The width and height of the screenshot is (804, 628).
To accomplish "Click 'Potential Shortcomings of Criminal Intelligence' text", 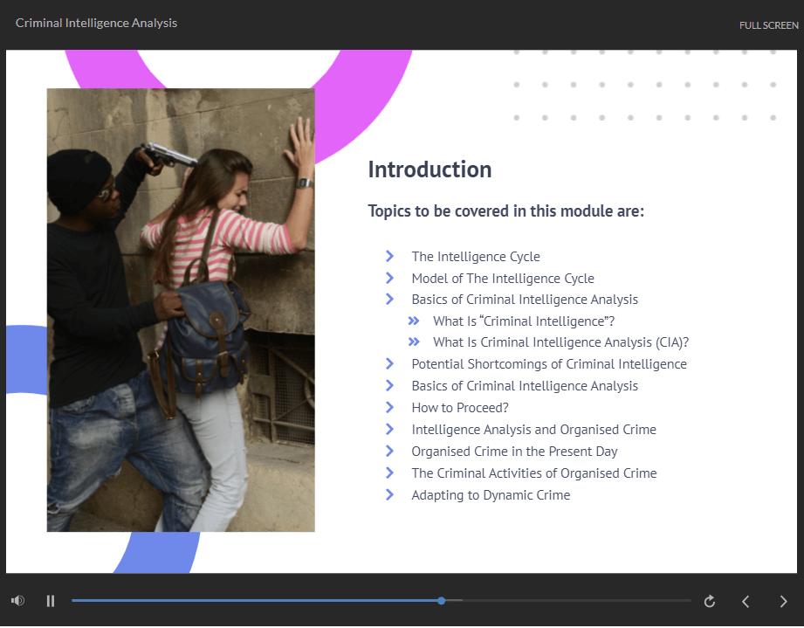I will (549, 363).
